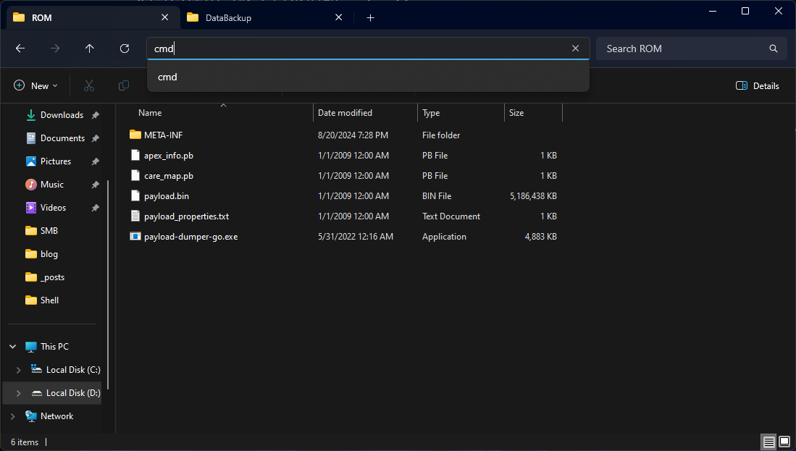Go up one folder level
Image resolution: width=796 pixels, height=451 pixels.
click(90, 49)
